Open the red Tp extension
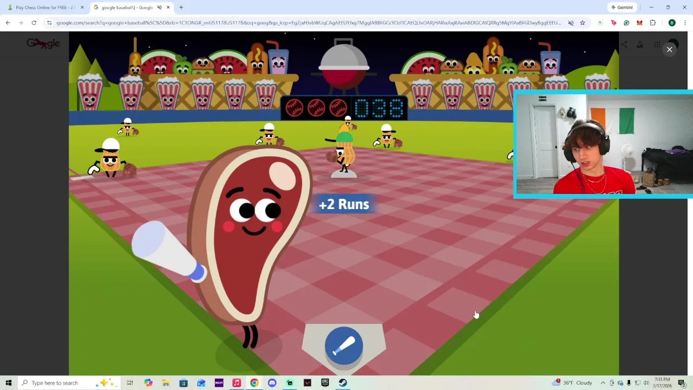This screenshot has width=693, height=390. click(x=613, y=23)
